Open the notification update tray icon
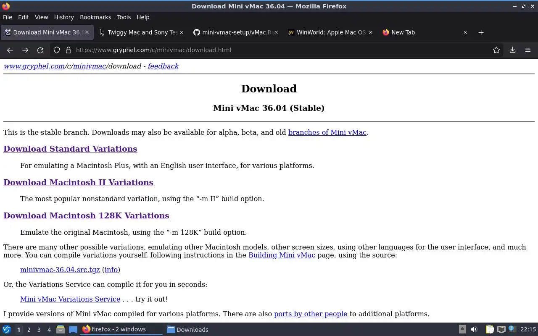538x336 pixels. point(512,329)
